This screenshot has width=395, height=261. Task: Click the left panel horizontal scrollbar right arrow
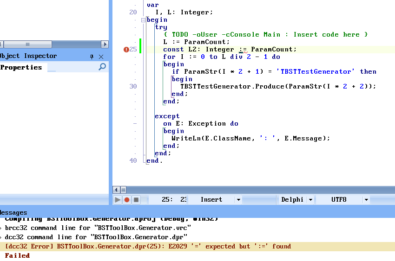point(105,45)
